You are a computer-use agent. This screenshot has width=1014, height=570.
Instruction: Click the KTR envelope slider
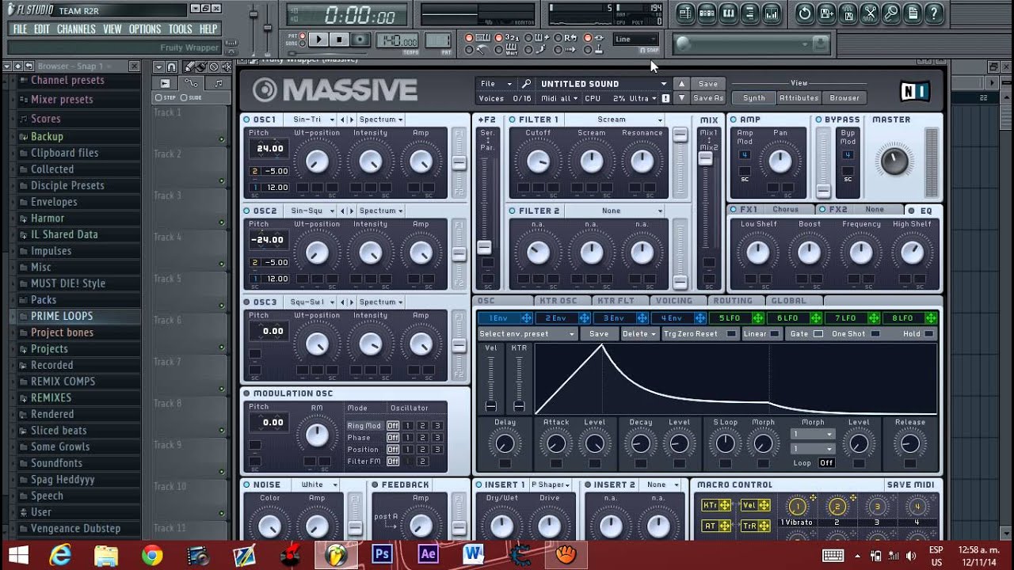pyautogui.click(x=519, y=405)
